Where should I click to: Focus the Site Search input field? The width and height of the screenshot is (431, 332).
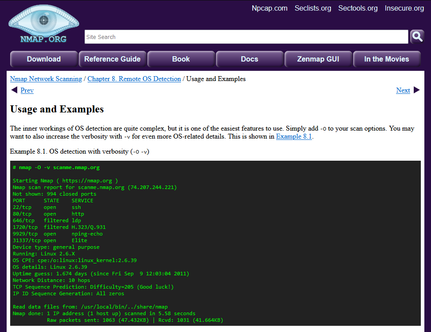point(246,37)
